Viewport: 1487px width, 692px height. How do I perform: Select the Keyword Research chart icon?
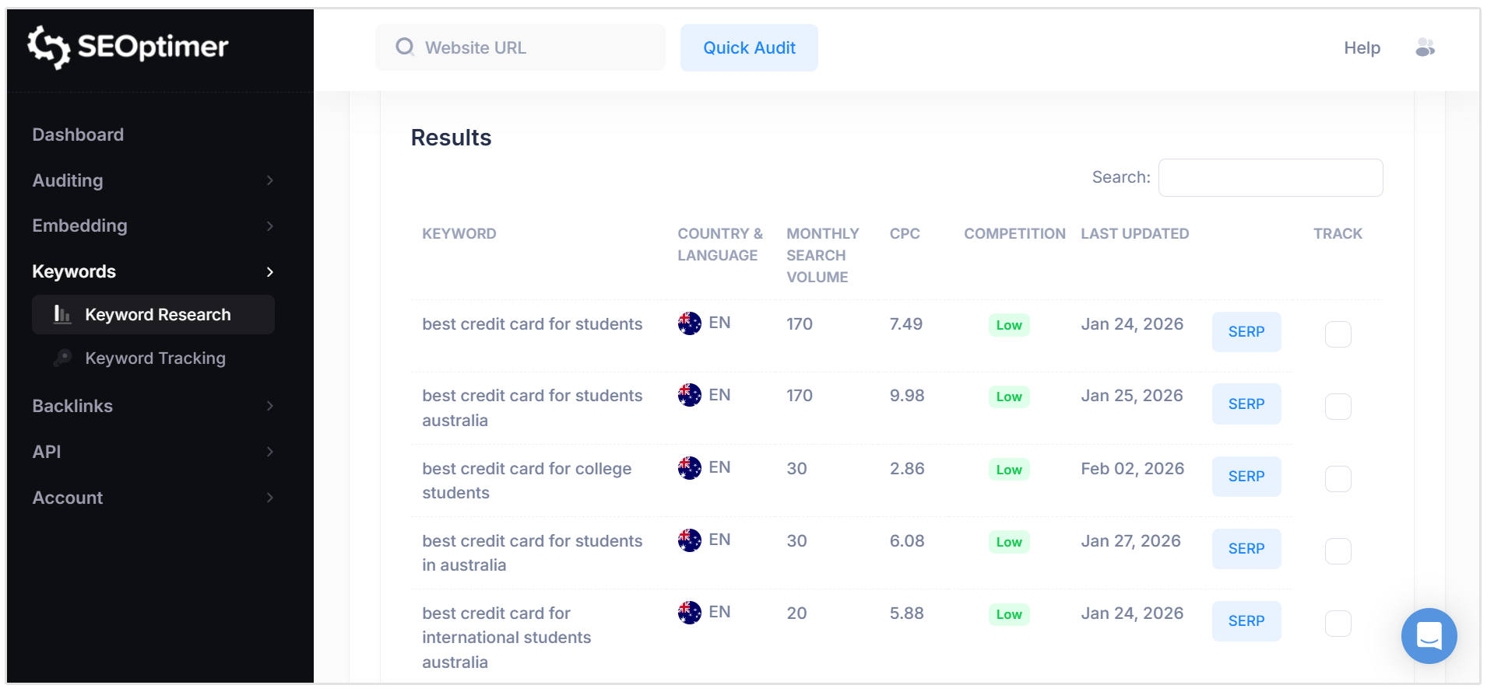coord(61,314)
